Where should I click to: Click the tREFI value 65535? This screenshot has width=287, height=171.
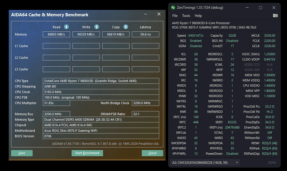coord(232,122)
